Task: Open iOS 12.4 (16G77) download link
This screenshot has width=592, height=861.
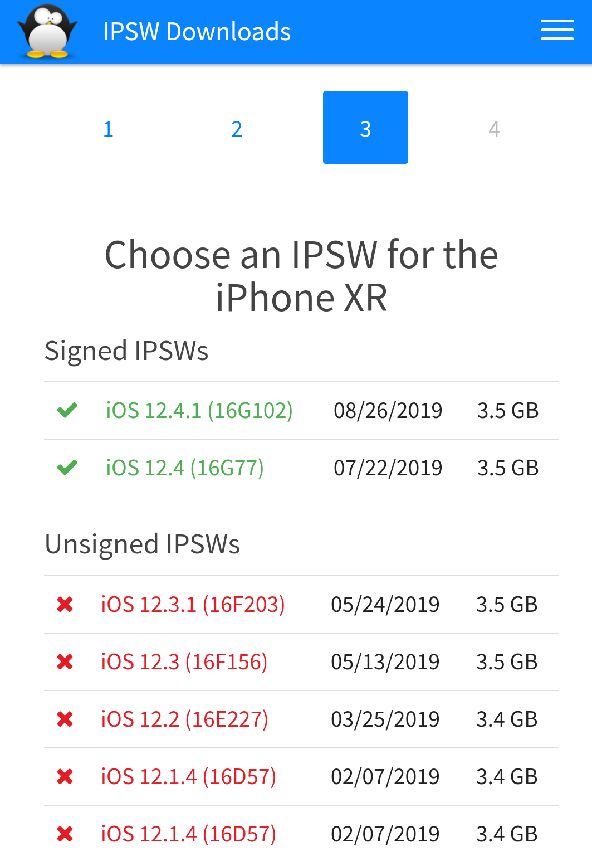Action: [185, 468]
